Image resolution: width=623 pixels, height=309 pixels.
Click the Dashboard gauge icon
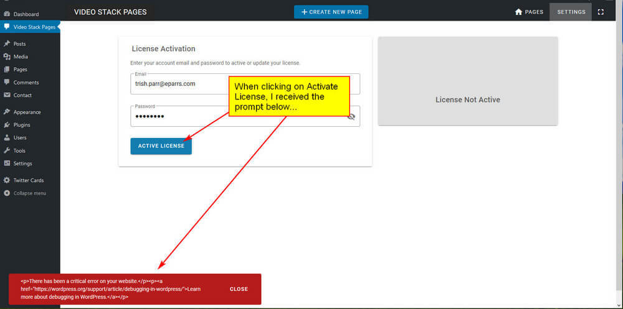click(6, 14)
